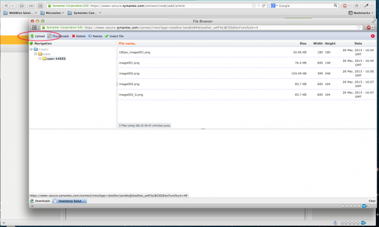This screenshot has height=227, width=379.
Task: Click the File Browser address bar
Action: click(x=201, y=28)
